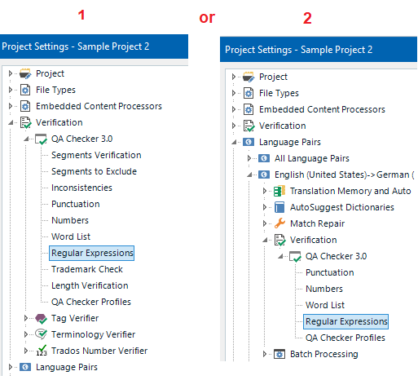
Task: Select Word List in panel 2
Action: point(325,305)
